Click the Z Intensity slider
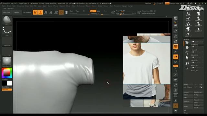The width and height of the screenshot is (207, 116). click(x=100, y=14)
